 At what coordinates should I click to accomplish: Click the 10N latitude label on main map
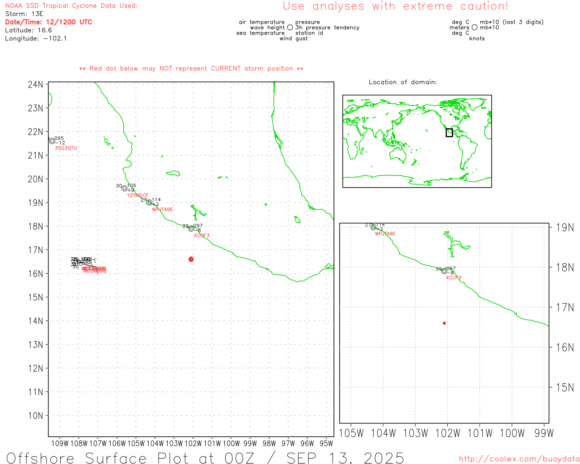(35, 416)
